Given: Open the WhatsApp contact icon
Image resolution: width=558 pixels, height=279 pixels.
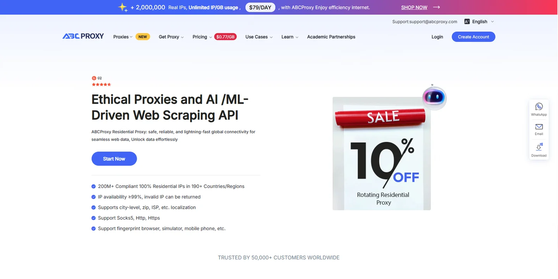Looking at the screenshot, I should 539,107.
